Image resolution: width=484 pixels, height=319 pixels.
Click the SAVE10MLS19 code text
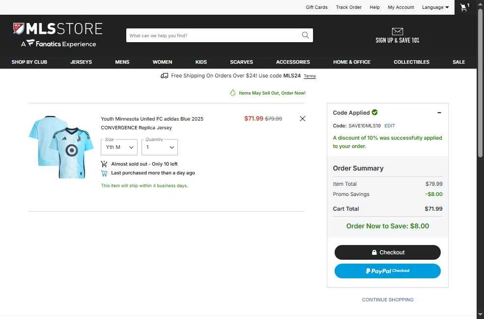coord(365,125)
